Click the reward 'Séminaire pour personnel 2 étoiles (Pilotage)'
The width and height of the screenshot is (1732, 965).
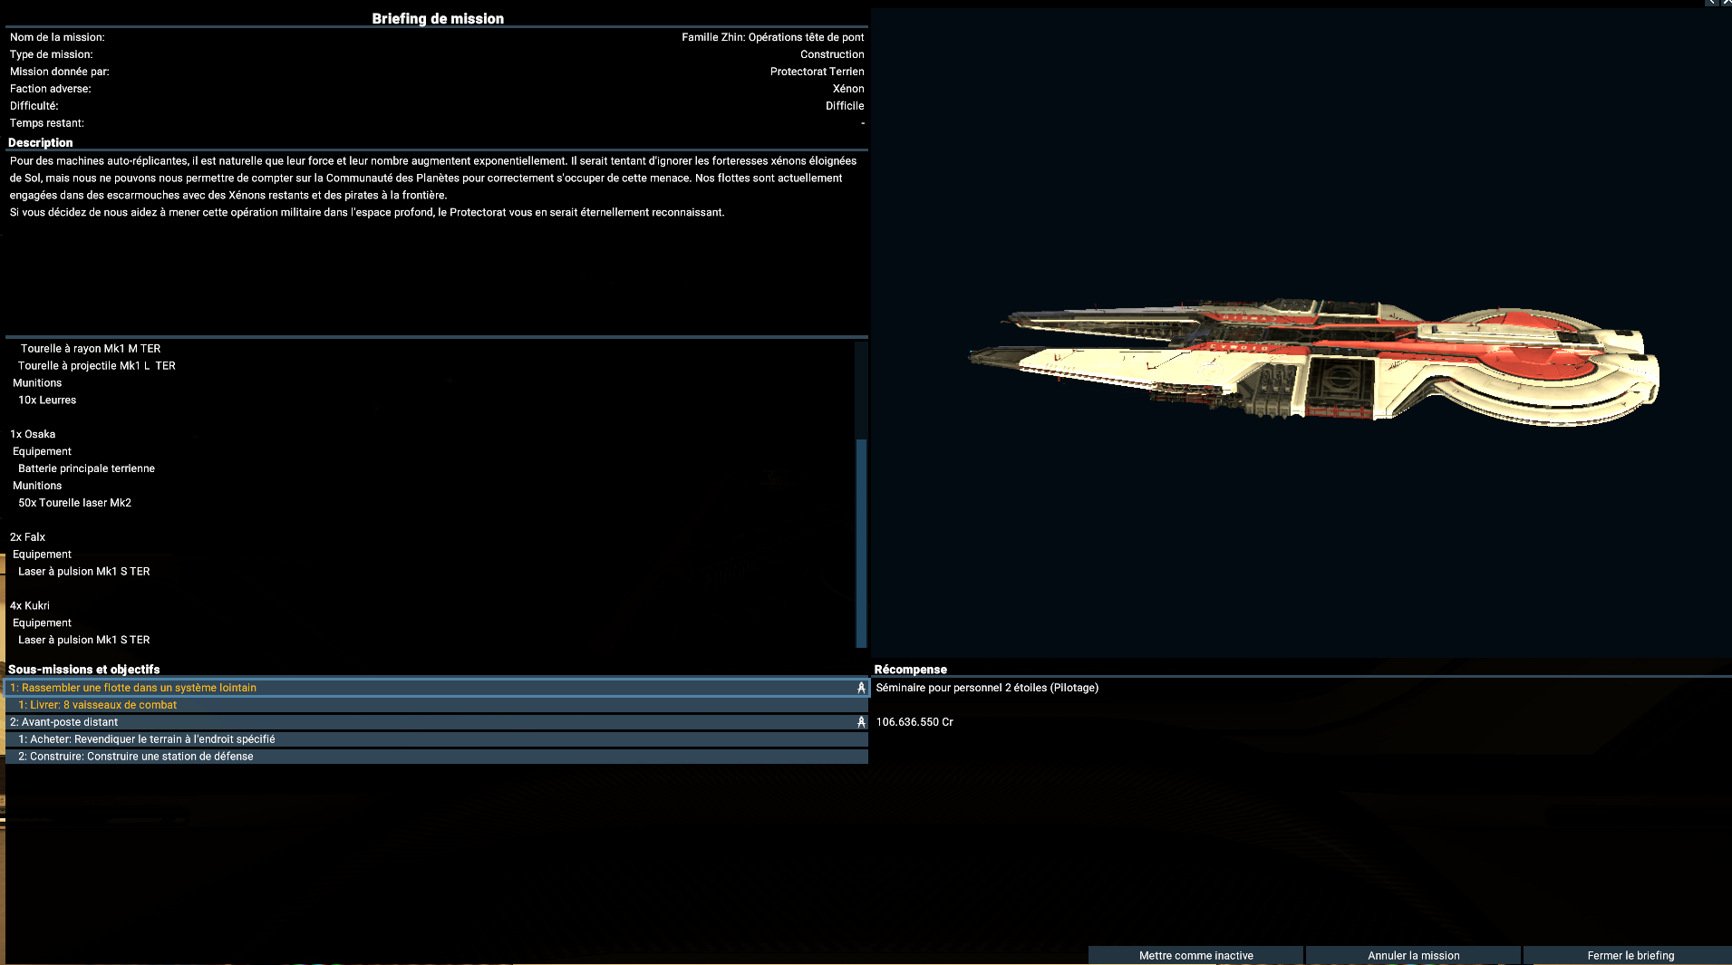point(987,688)
